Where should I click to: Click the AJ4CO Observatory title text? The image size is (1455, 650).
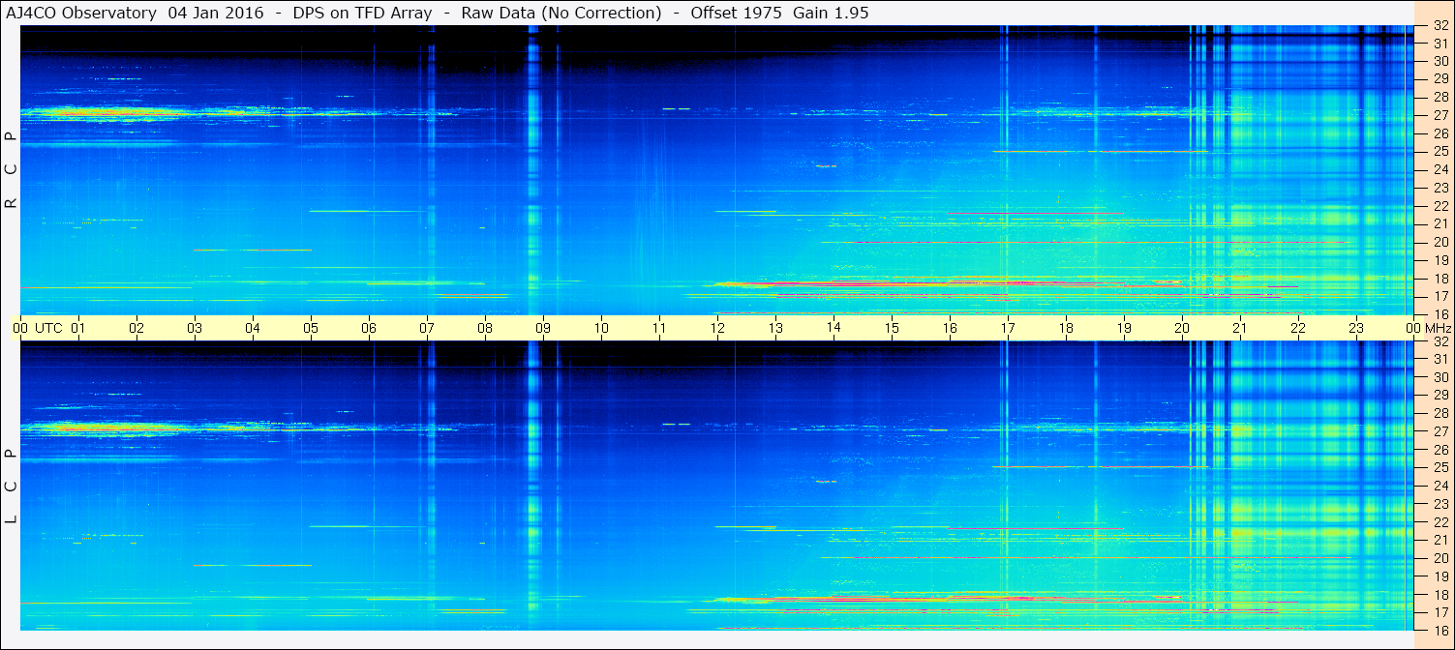82,13
